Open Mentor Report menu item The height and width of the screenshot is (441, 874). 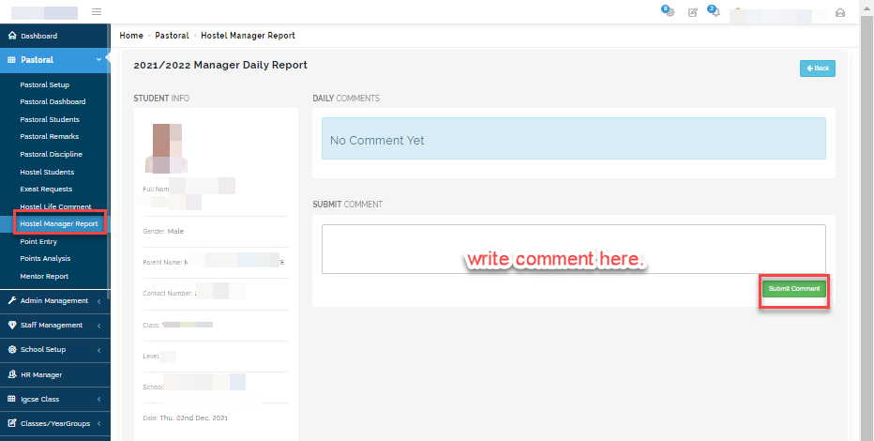(44, 277)
